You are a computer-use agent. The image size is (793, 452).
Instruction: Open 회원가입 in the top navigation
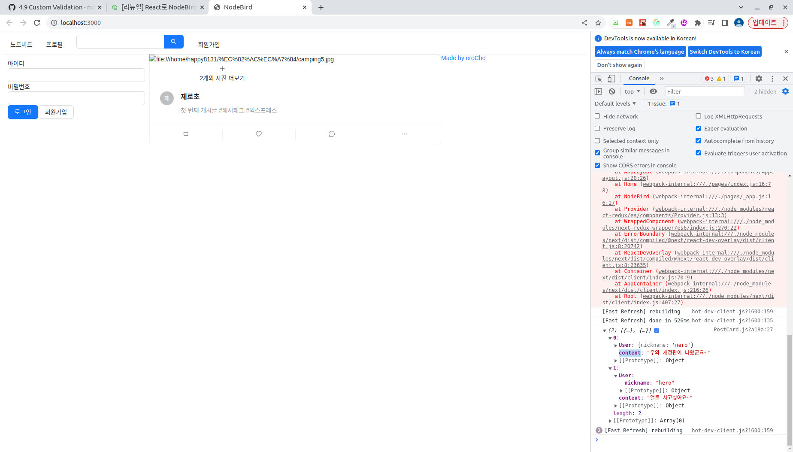click(209, 44)
